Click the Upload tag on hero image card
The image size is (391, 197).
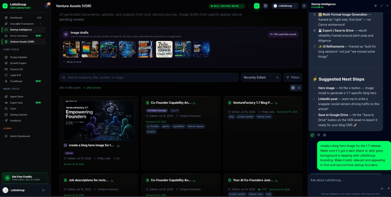69,153
